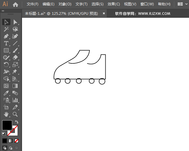Screen dimensions: 189x151
Task: Select the Magic Wand tool
Action: pyautogui.click(x=6, y=29)
